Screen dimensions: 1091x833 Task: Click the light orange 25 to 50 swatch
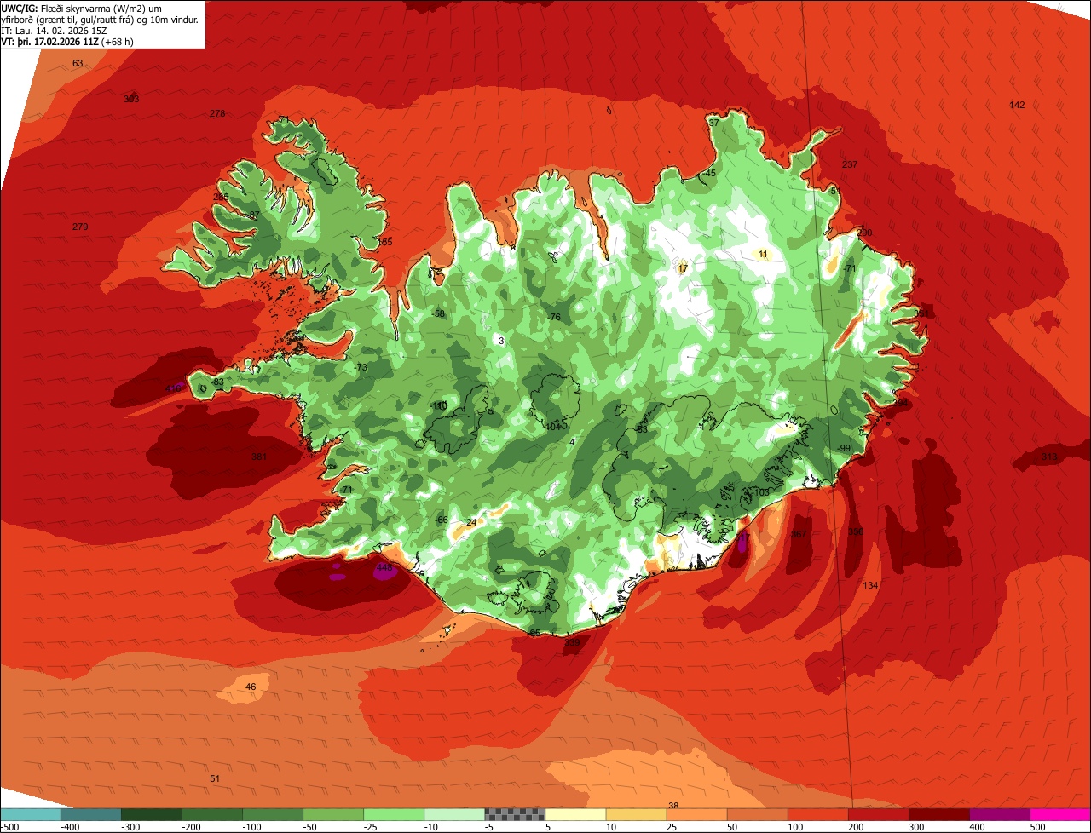(696, 814)
